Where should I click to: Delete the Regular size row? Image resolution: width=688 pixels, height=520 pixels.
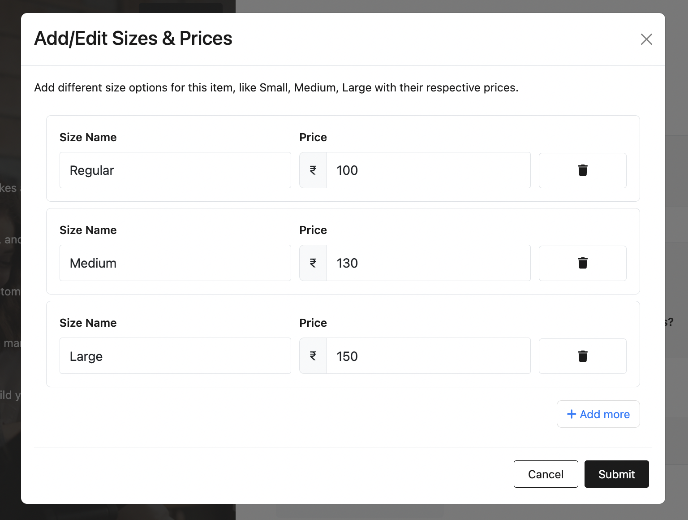582,170
